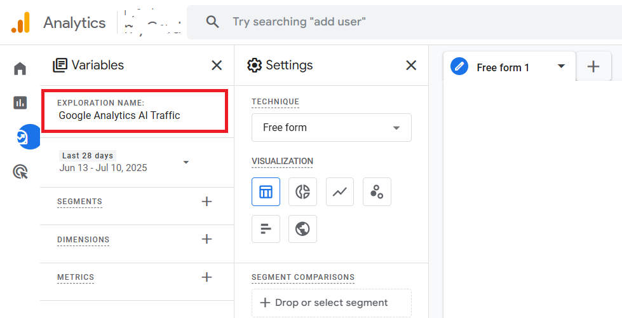The height and width of the screenshot is (318, 622).
Task: Select the bar chart visualization
Action: (x=266, y=229)
